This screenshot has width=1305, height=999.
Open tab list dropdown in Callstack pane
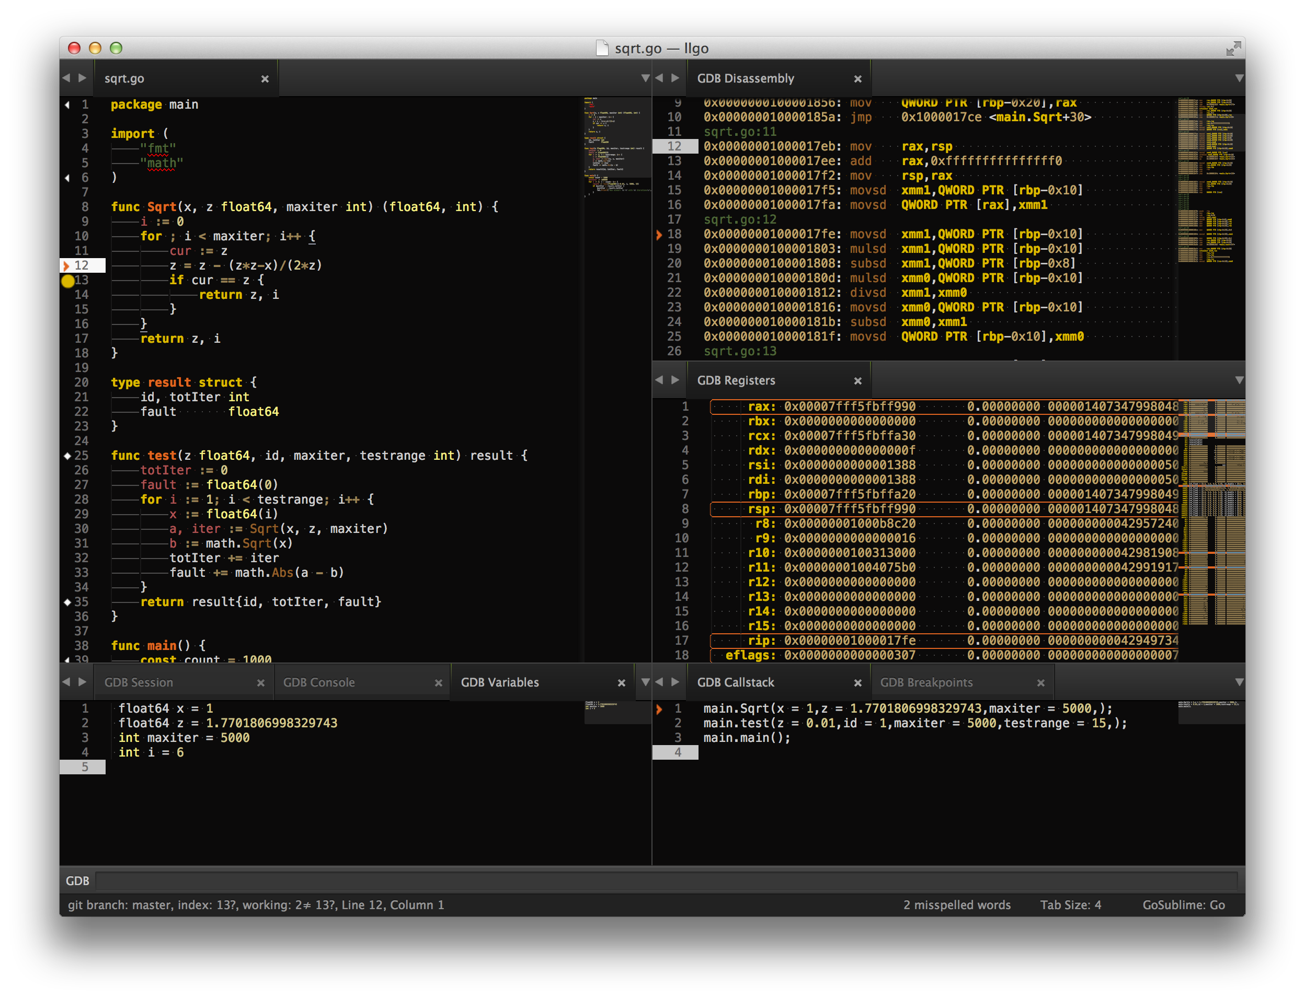pos(1239,683)
